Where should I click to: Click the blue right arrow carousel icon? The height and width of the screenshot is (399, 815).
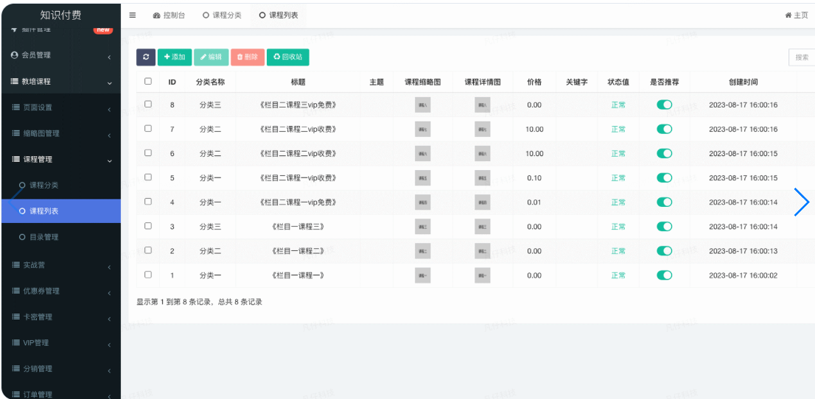coord(802,202)
